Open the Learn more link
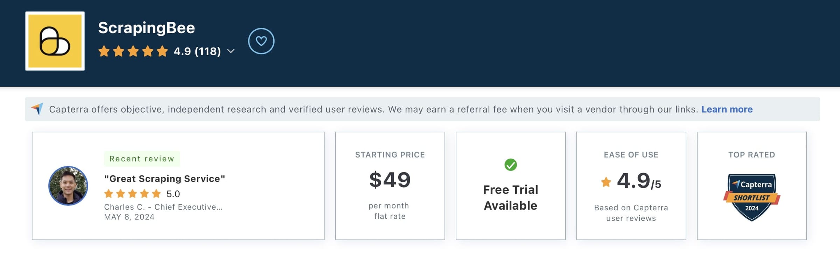Viewport: 840px width, 262px height. [x=727, y=109]
